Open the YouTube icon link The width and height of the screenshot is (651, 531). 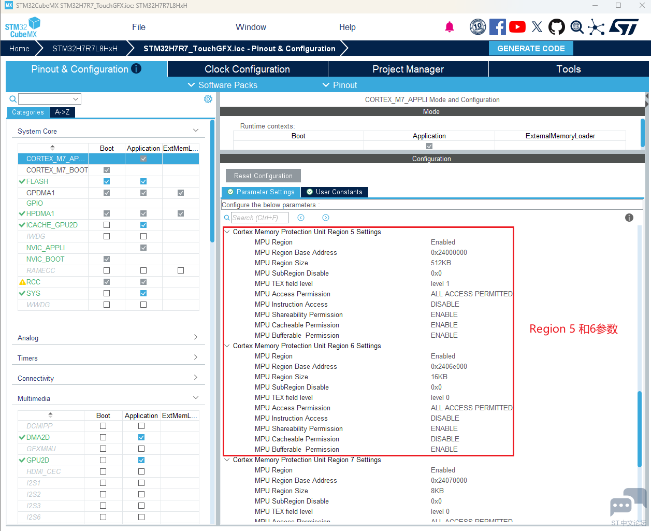[x=517, y=27]
